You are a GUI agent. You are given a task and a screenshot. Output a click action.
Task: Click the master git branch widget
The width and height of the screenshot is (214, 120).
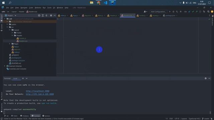[x=206, y=119]
